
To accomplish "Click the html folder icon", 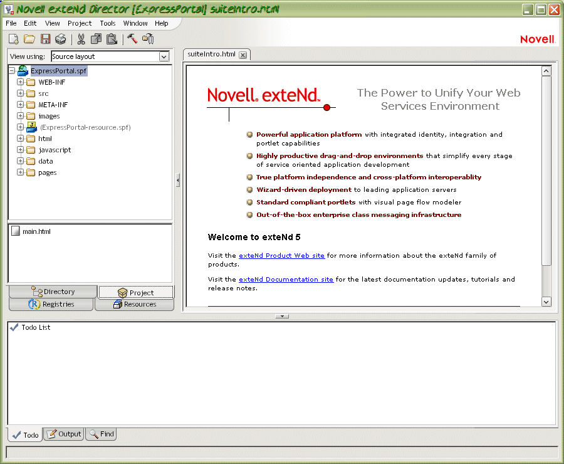I will click(31, 139).
